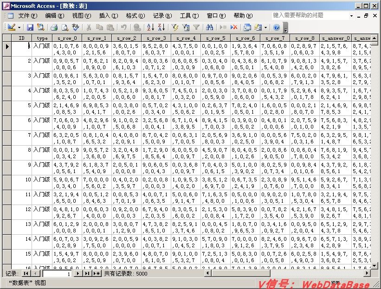Switch to design view icon
The image size is (381, 289).
coord(12,27)
